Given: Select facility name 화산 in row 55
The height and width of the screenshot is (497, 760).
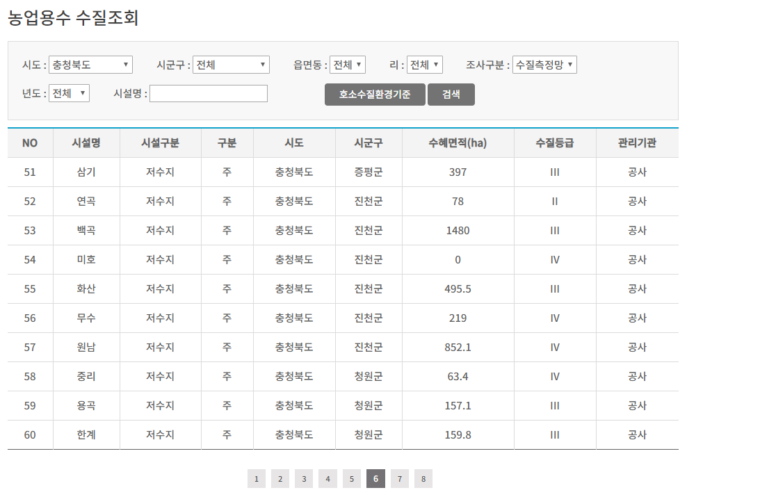Looking at the screenshot, I should click(86, 288).
